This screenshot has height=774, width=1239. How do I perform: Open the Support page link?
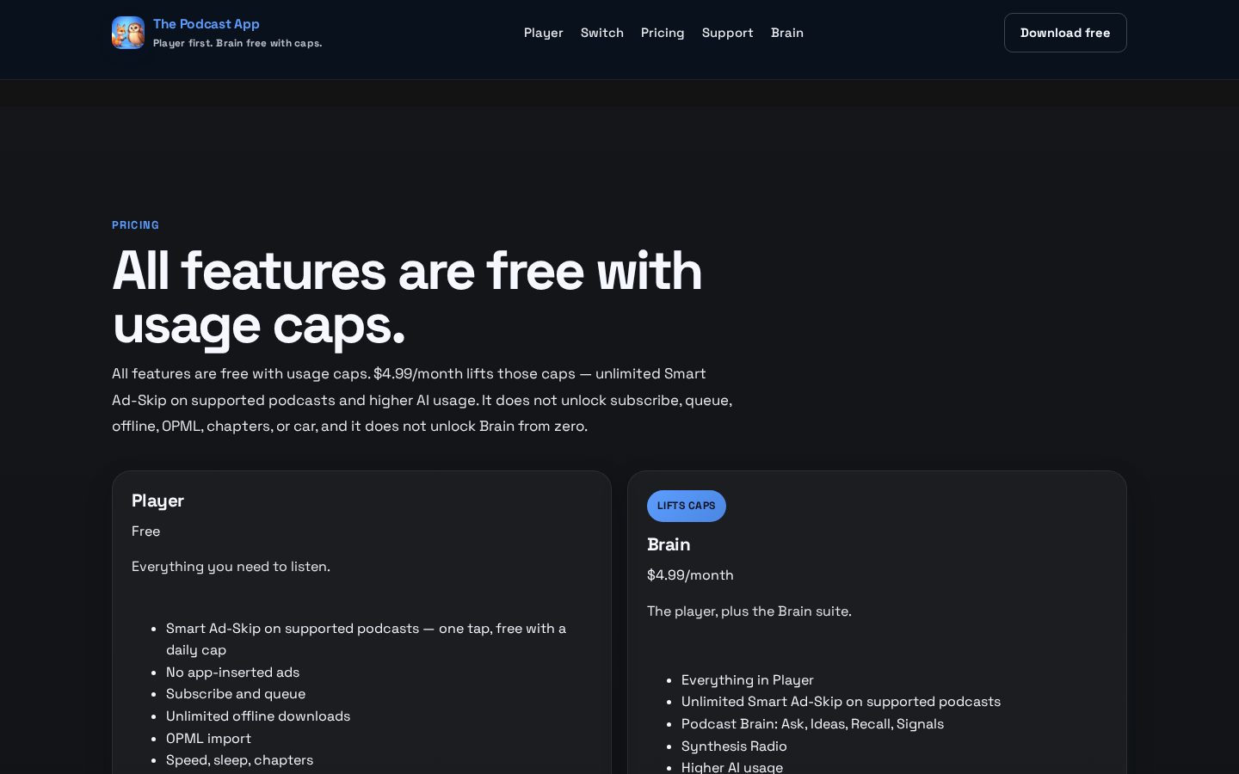728,33
